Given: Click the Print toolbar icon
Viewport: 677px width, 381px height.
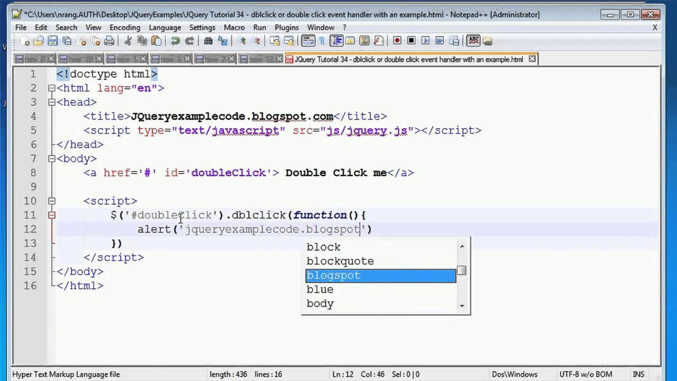Looking at the screenshot, I should (109, 41).
